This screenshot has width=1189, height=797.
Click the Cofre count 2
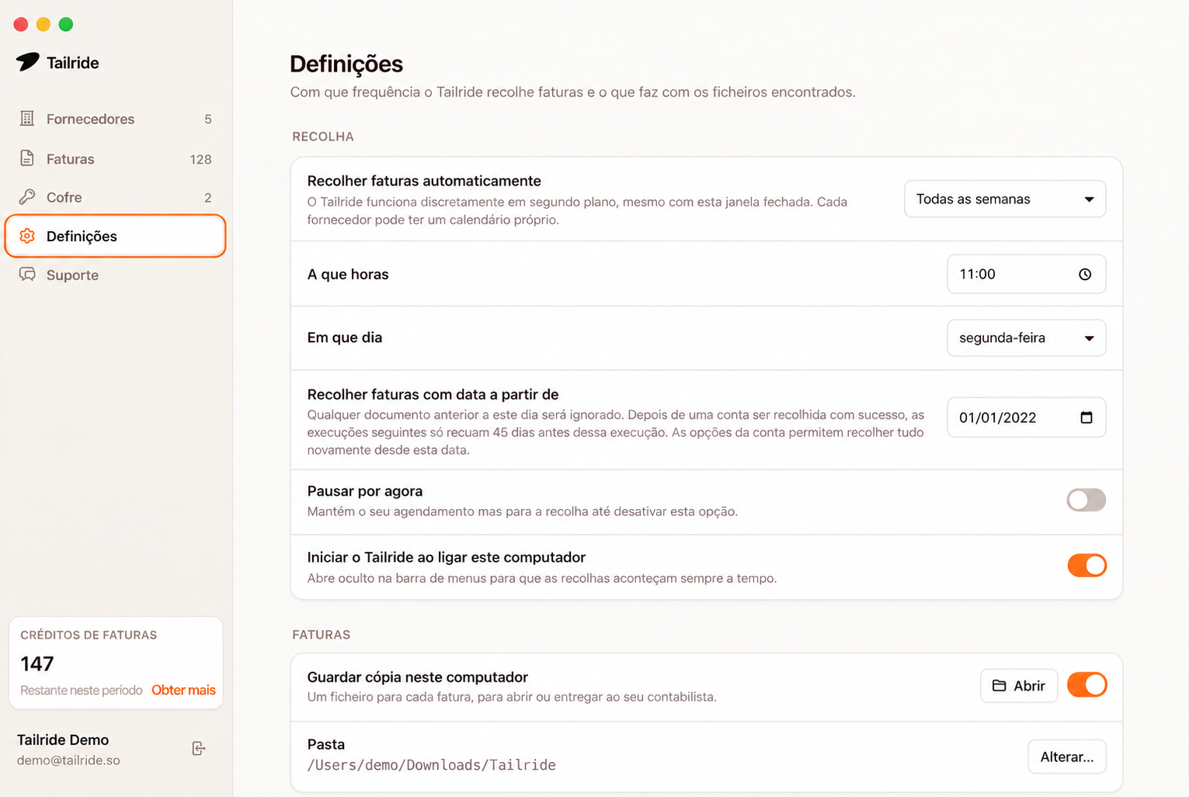tap(208, 197)
